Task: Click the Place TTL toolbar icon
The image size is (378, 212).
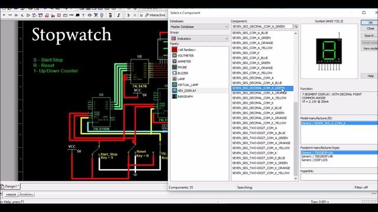Action: [34, 15]
